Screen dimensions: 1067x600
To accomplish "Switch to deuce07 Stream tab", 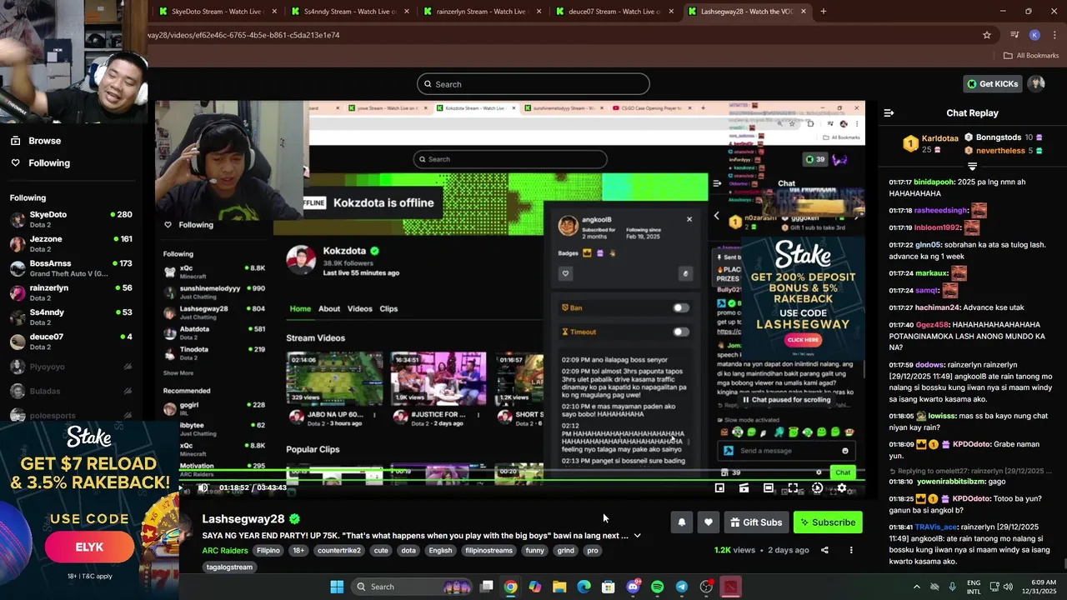I will pos(614,12).
